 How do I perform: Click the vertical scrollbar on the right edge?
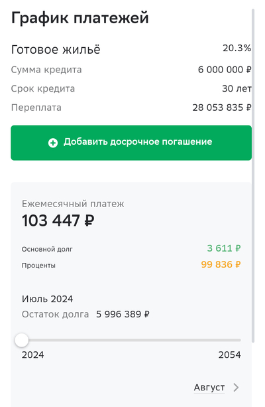click(x=253, y=175)
